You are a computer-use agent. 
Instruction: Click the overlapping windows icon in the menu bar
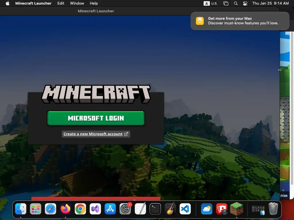[x=226, y=3]
